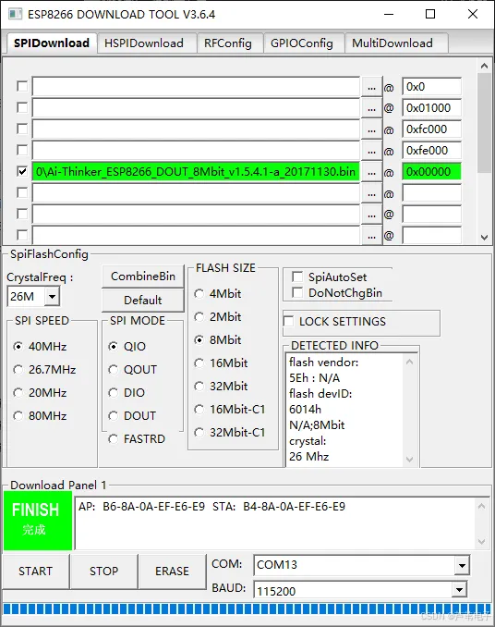Open the COM port dropdown showing COM13
The height and width of the screenshot is (627, 495).
click(462, 565)
